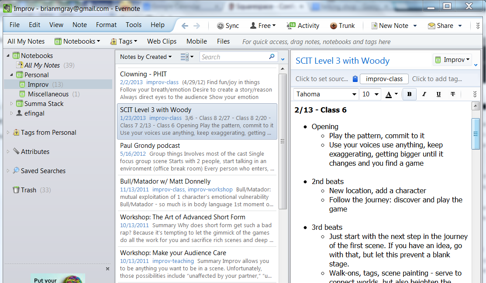Viewport: 486px width, 283px height.
Task: Select the Miscellaneous notebook
Action: pyautogui.click(x=49, y=94)
